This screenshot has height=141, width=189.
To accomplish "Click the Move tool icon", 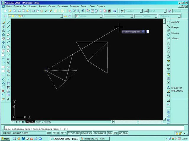I will point(3,42).
